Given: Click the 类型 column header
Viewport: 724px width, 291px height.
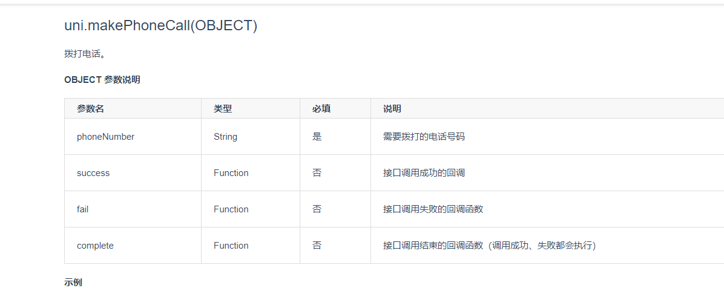Looking at the screenshot, I should point(223,109).
